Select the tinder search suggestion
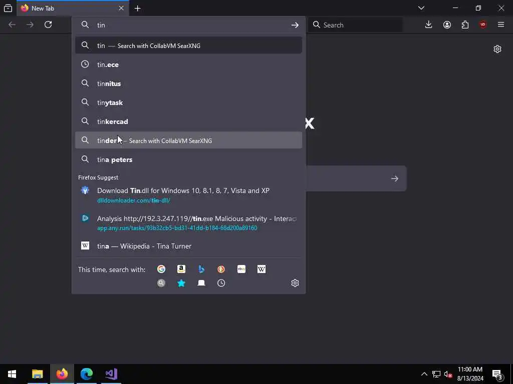The height and width of the screenshot is (384, 513). (188, 140)
